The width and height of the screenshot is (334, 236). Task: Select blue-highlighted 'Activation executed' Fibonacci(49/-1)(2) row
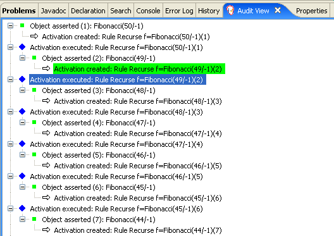click(x=118, y=80)
